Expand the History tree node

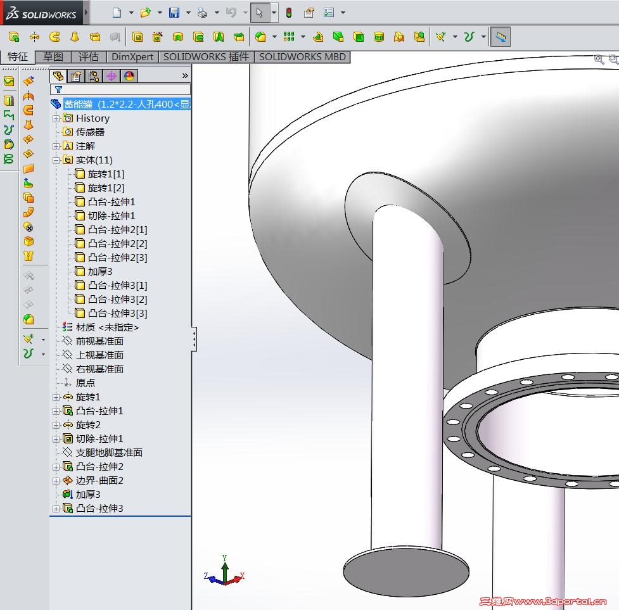(x=56, y=118)
